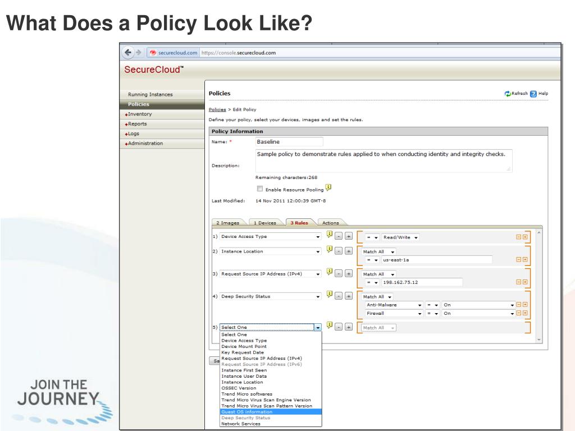Click orange plus icon on us-east-1a condition
575x431 pixels.
click(525, 259)
